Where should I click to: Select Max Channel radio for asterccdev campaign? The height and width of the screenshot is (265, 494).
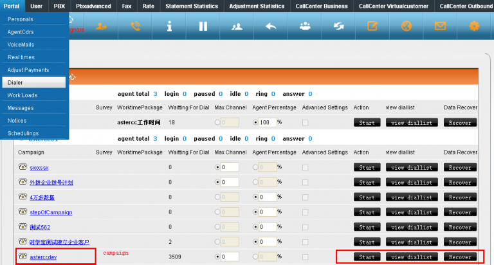coord(217,257)
